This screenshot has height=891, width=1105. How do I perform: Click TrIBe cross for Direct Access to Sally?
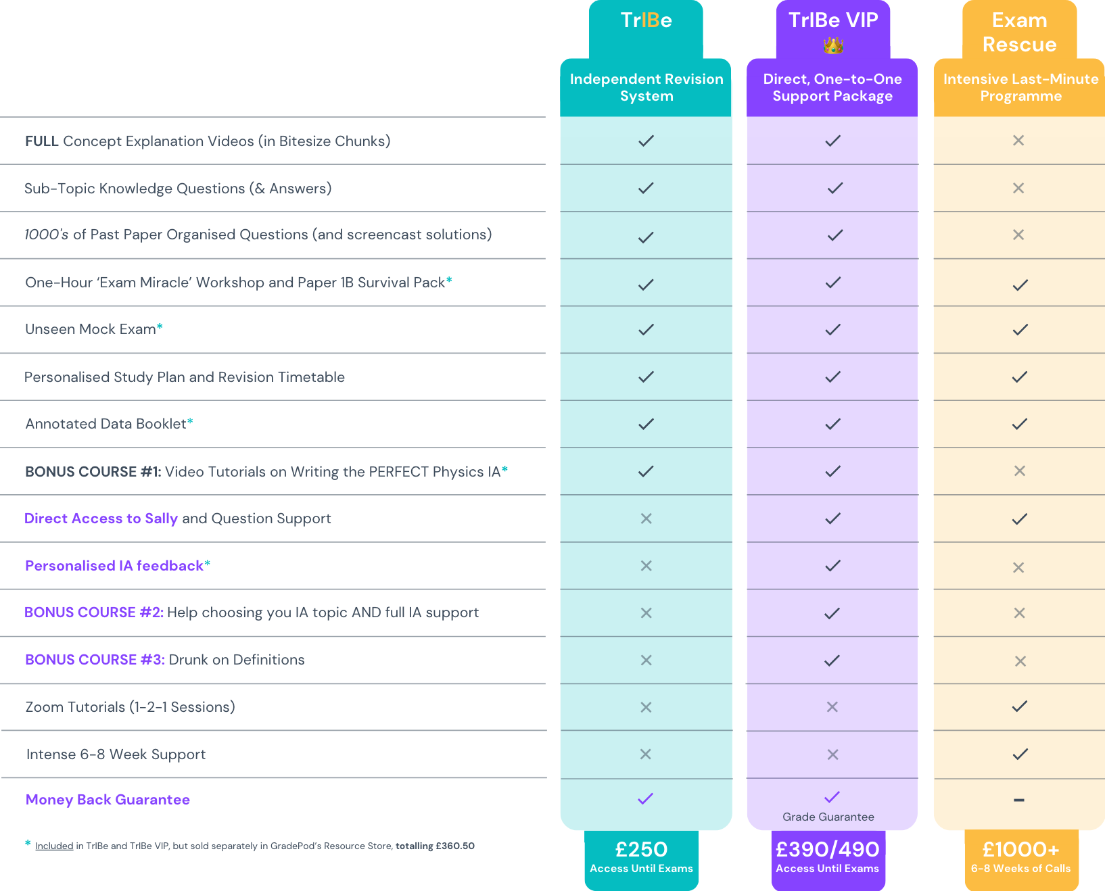pyautogui.click(x=646, y=519)
